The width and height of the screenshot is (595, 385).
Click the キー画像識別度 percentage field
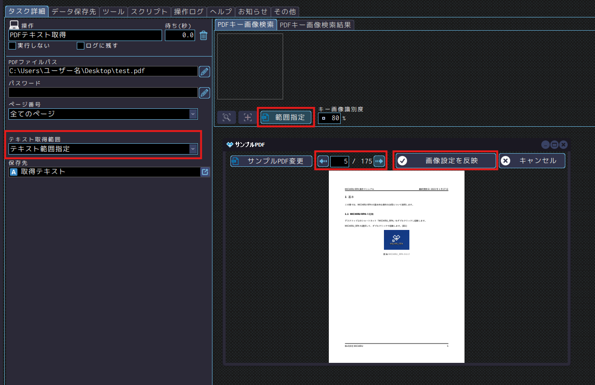pos(329,118)
